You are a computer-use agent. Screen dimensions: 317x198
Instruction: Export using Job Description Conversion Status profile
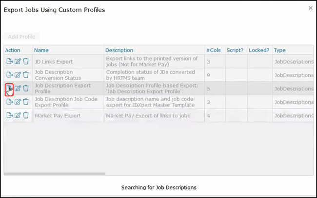[9, 74]
